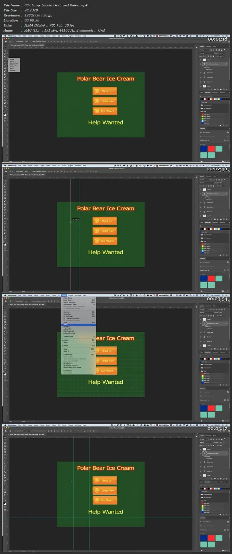Select the Brush tool in the 00:03:54 frame

click(5, 331)
